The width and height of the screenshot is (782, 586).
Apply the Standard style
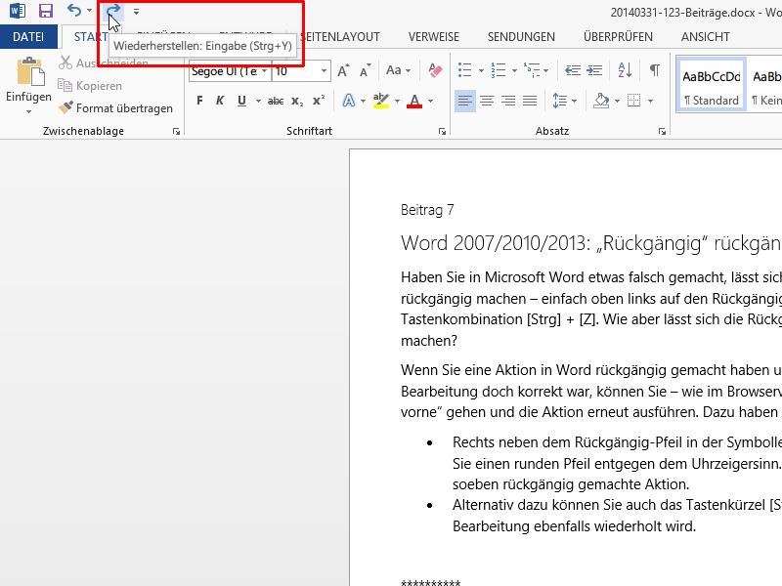pos(712,84)
